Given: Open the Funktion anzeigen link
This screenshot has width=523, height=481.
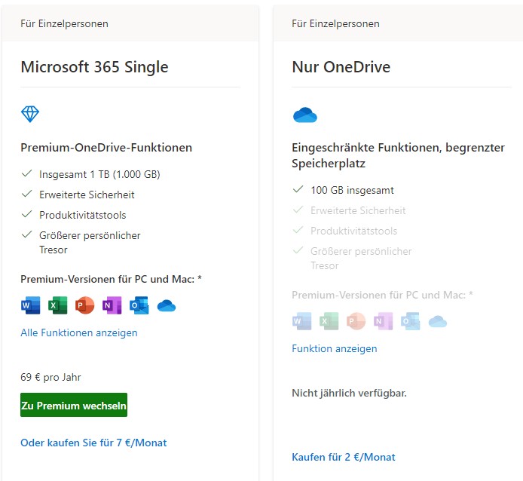Looking at the screenshot, I should (334, 348).
